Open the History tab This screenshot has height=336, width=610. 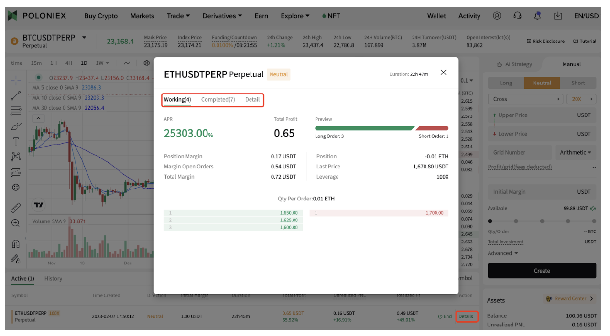[x=53, y=279]
